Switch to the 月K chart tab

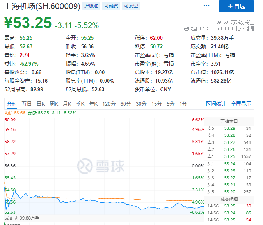[67, 104]
